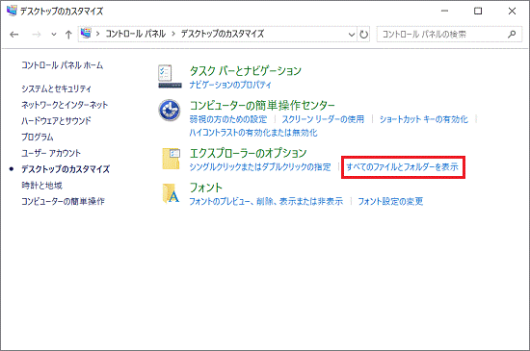
Task: Open システムとセキュリティ in sidebar
Action: tap(57, 88)
